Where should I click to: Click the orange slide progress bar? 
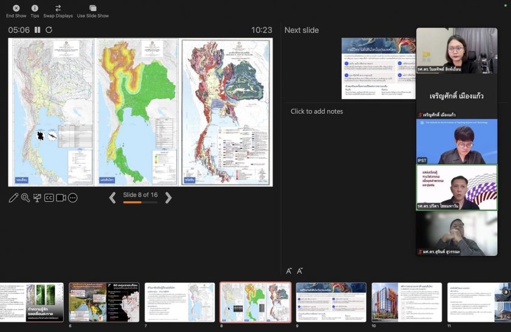(x=132, y=202)
